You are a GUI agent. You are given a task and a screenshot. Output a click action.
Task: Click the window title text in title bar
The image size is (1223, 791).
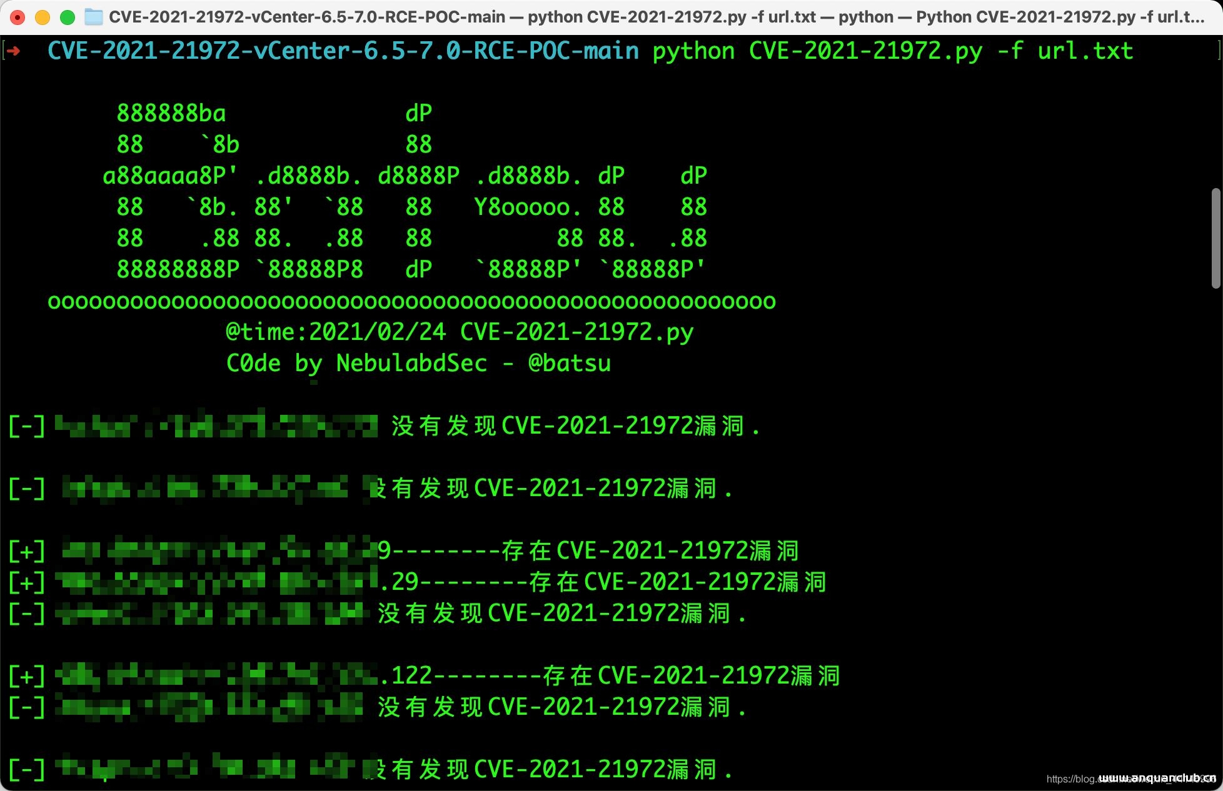[657, 17]
